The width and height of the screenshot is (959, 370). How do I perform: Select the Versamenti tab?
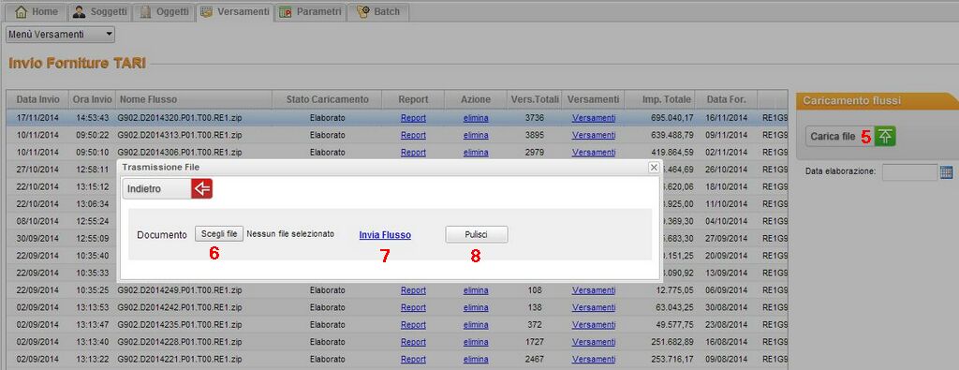coord(234,11)
